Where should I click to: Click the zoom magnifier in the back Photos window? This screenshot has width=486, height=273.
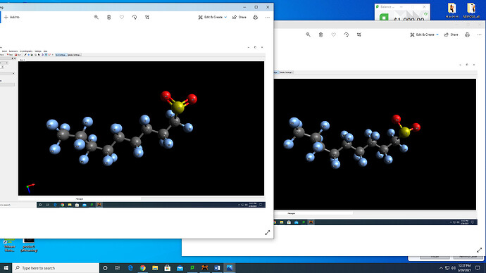(x=308, y=34)
